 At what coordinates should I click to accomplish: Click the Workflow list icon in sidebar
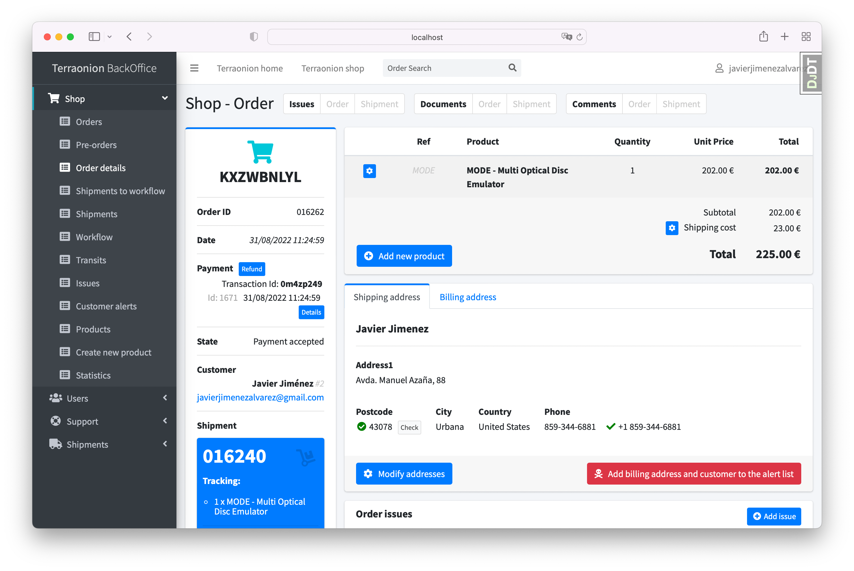tap(65, 237)
